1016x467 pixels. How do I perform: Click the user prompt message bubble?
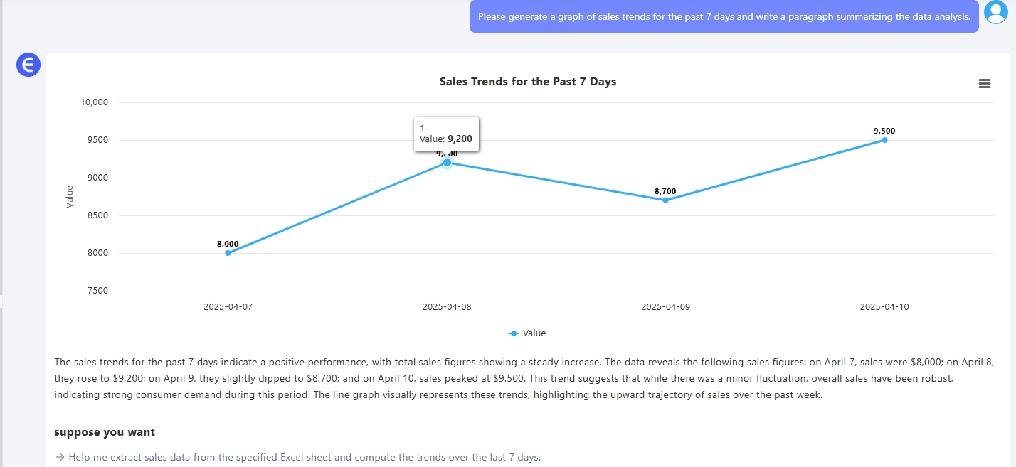724,16
